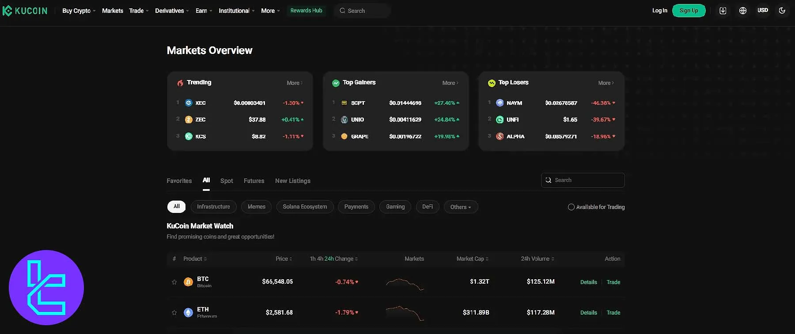
Task: Click the ZEC coin icon in Trending
Action: (189, 120)
